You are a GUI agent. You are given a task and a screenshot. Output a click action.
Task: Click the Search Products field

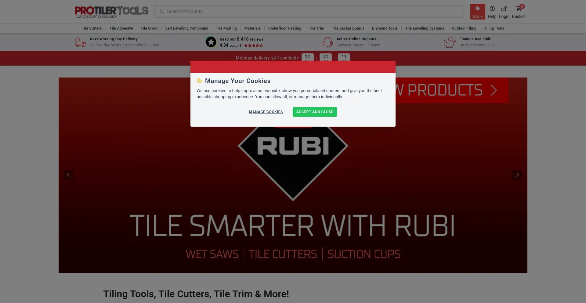pyautogui.click(x=309, y=12)
